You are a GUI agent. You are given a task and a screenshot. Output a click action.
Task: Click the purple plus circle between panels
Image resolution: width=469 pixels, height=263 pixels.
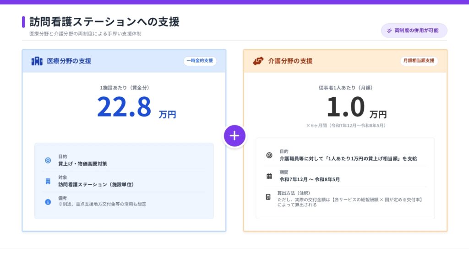pyautogui.click(x=234, y=136)
